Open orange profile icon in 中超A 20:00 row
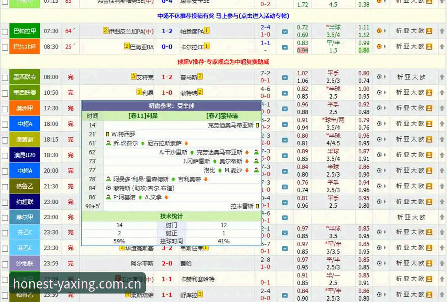The image size is (447, 302). [429, 171]
